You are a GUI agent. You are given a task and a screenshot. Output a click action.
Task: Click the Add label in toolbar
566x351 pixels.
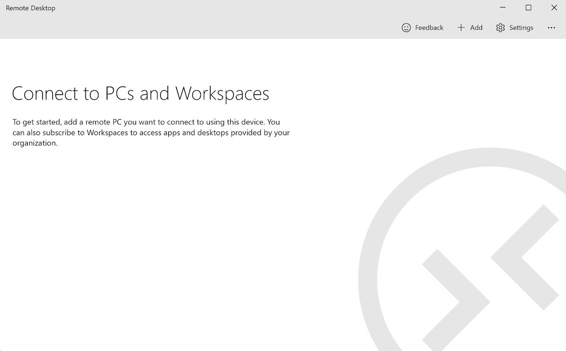(x=476, y=28)
